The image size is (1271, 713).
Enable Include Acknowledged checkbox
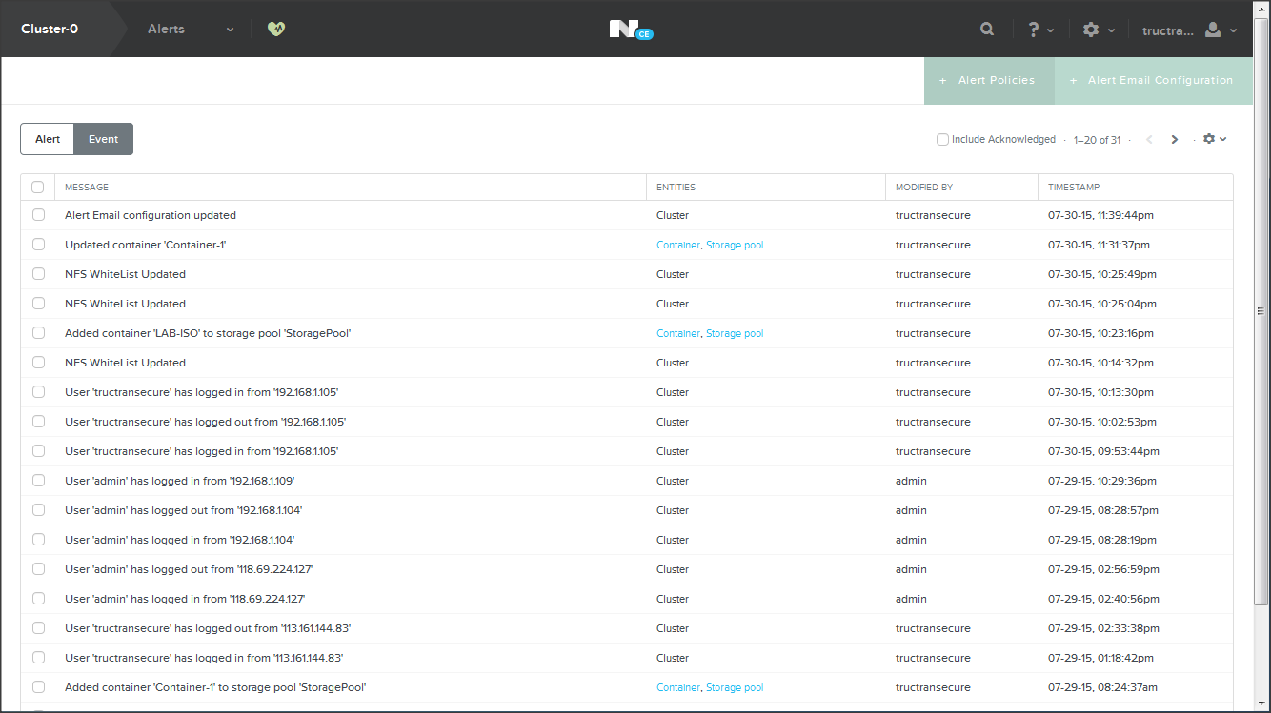942,140
